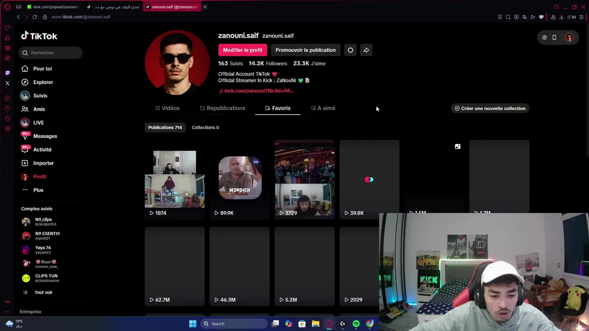Open the browser downloads icon
This screenshot has height=331, width=589.
pyautogui.click(x=561, y=17)
